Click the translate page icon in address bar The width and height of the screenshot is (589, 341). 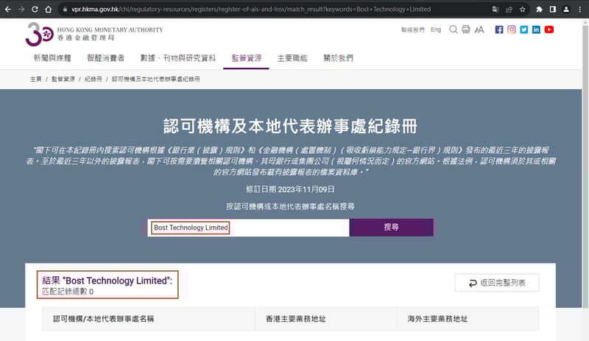pyautogui.click(x=495, y=10)
